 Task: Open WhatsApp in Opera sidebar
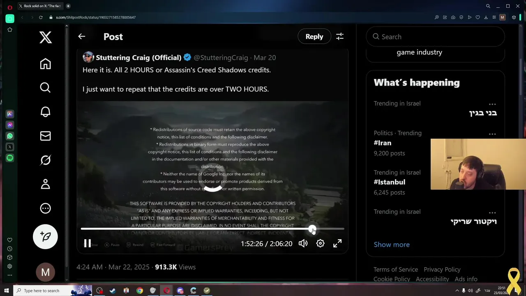(x=10, y=136)
